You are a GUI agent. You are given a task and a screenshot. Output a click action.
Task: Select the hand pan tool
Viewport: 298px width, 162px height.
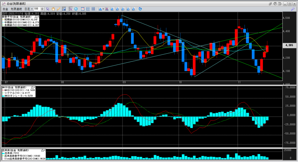click(x=53, y=9)
